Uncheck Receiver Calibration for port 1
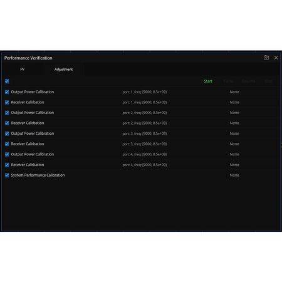The width and height of the screenshot is (282, 282). point(7,102)
